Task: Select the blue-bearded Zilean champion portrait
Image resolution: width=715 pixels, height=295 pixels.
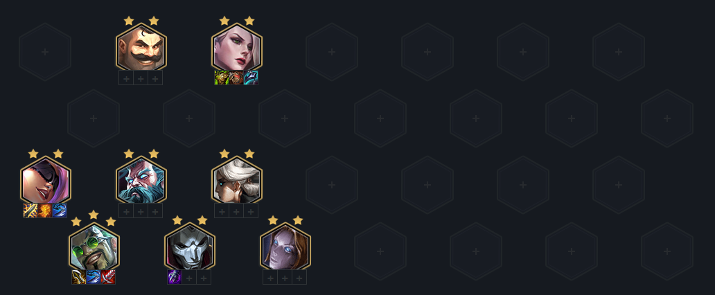Action: click(141, 181)
